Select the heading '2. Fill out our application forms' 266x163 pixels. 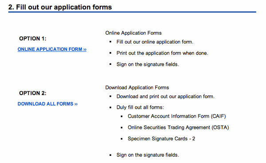pyautogui.click(x=60, y=7)
